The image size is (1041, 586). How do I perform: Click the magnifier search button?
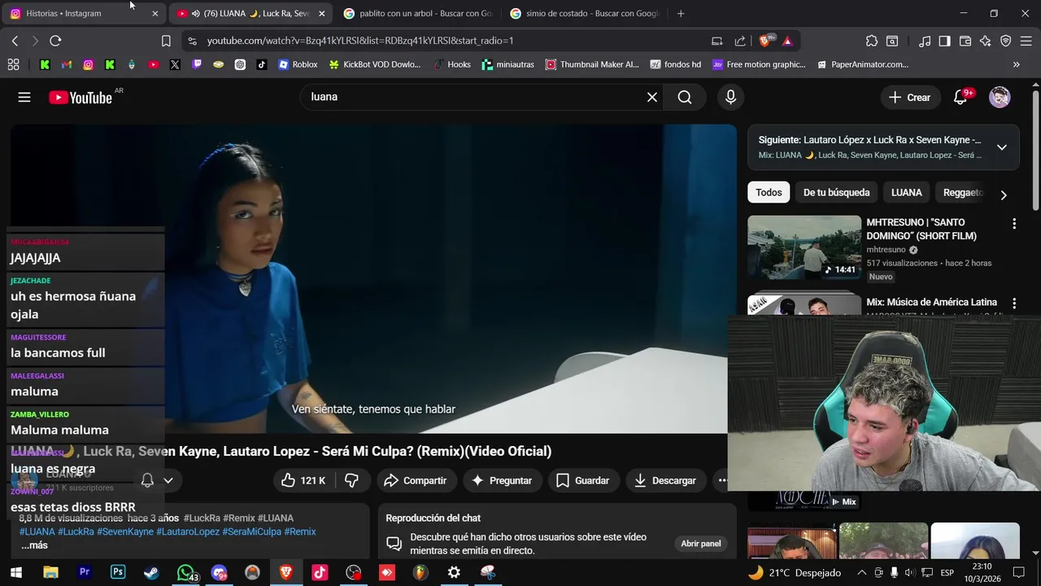pyautogui.click(x=685, y=98)
